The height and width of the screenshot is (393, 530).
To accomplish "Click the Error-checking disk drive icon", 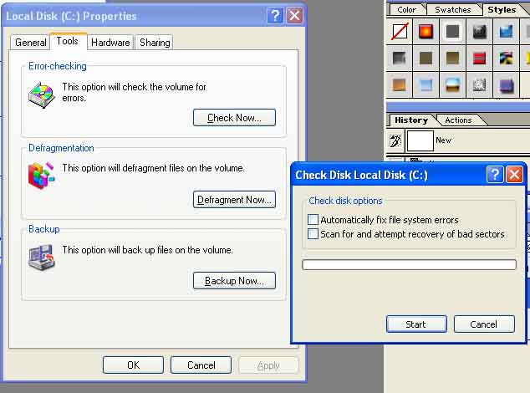I will tap(42, 95).
